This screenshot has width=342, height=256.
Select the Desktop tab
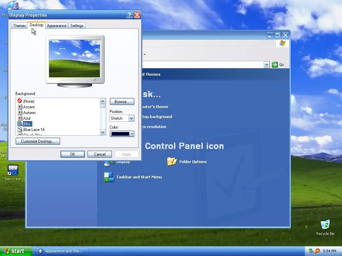point(36,25)
